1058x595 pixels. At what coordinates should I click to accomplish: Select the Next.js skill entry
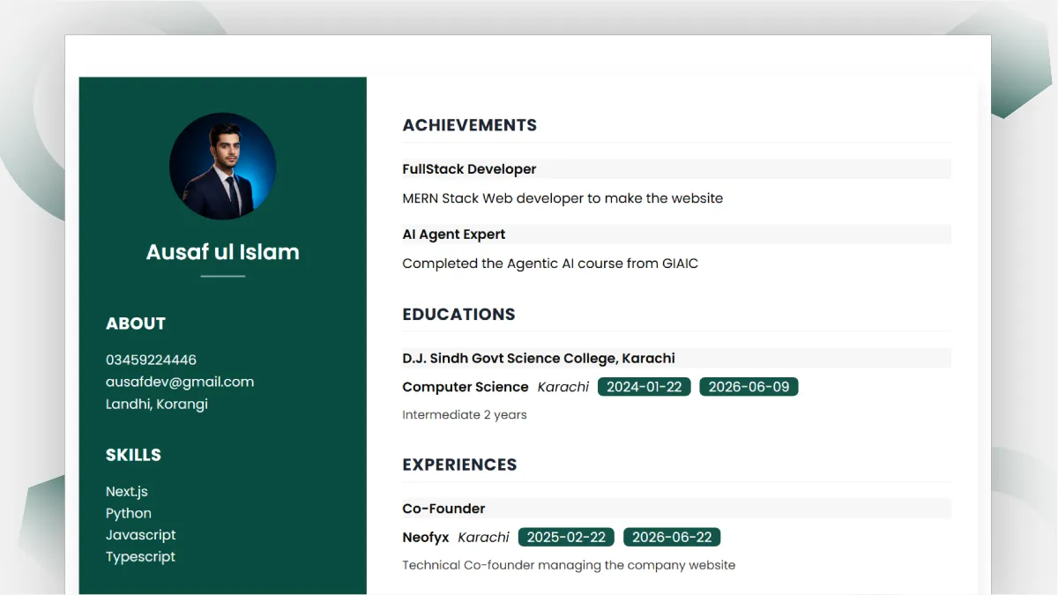pos(127,492)
